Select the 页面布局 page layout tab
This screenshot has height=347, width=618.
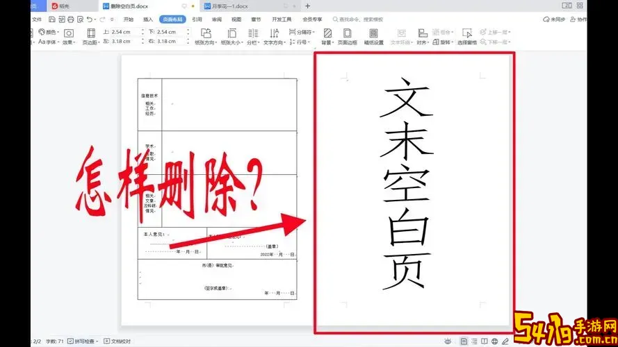[x=172, y=19]
